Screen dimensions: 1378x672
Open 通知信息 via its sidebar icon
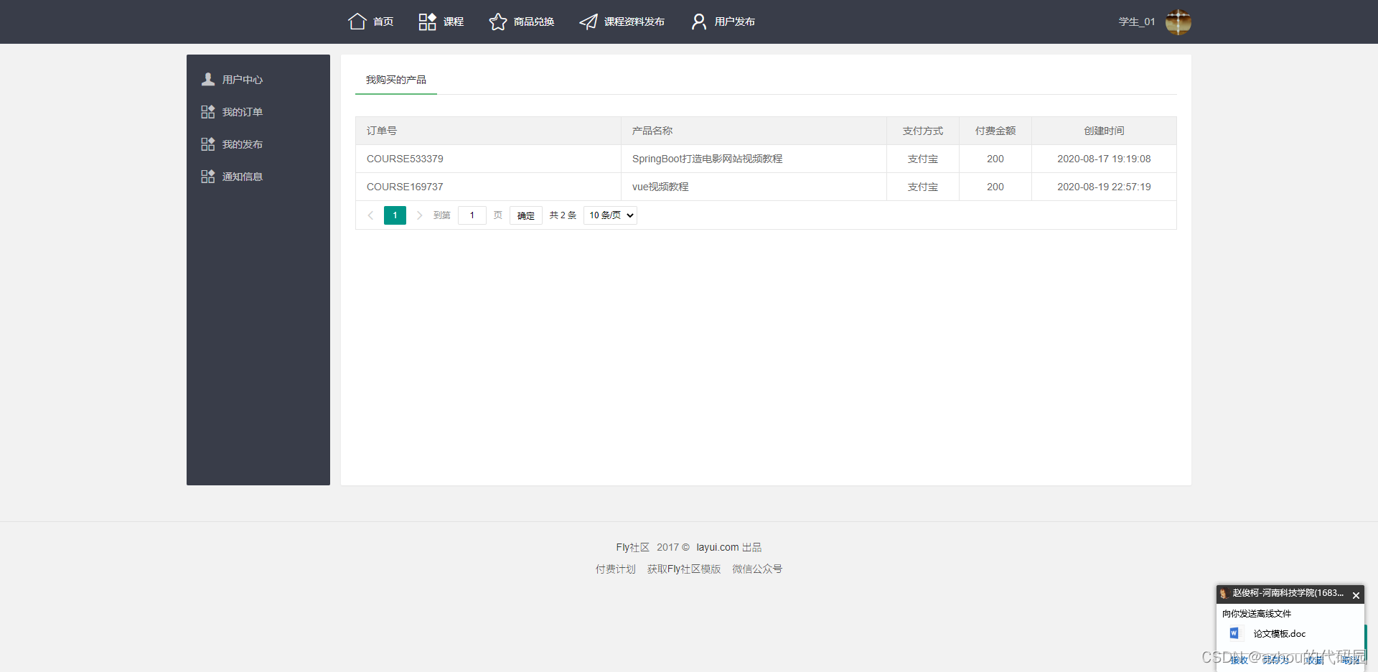(x=208, y=176)
